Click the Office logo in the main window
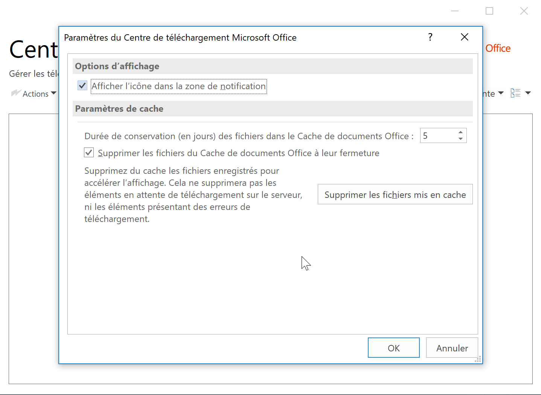 [497, 49]
